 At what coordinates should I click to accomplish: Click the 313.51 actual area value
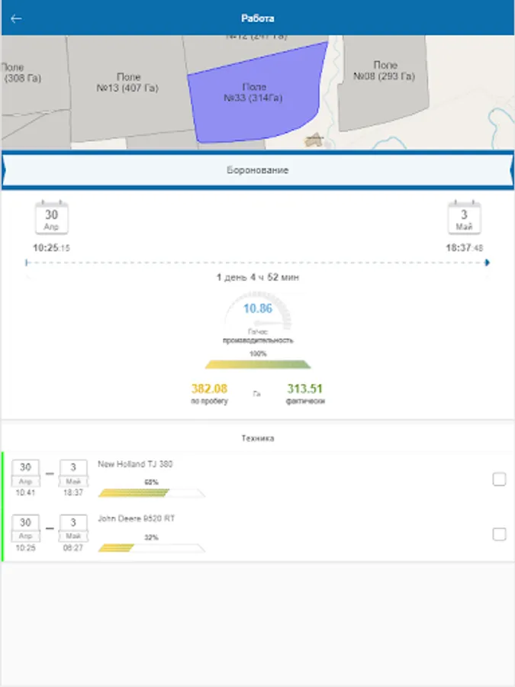point(304,389)
